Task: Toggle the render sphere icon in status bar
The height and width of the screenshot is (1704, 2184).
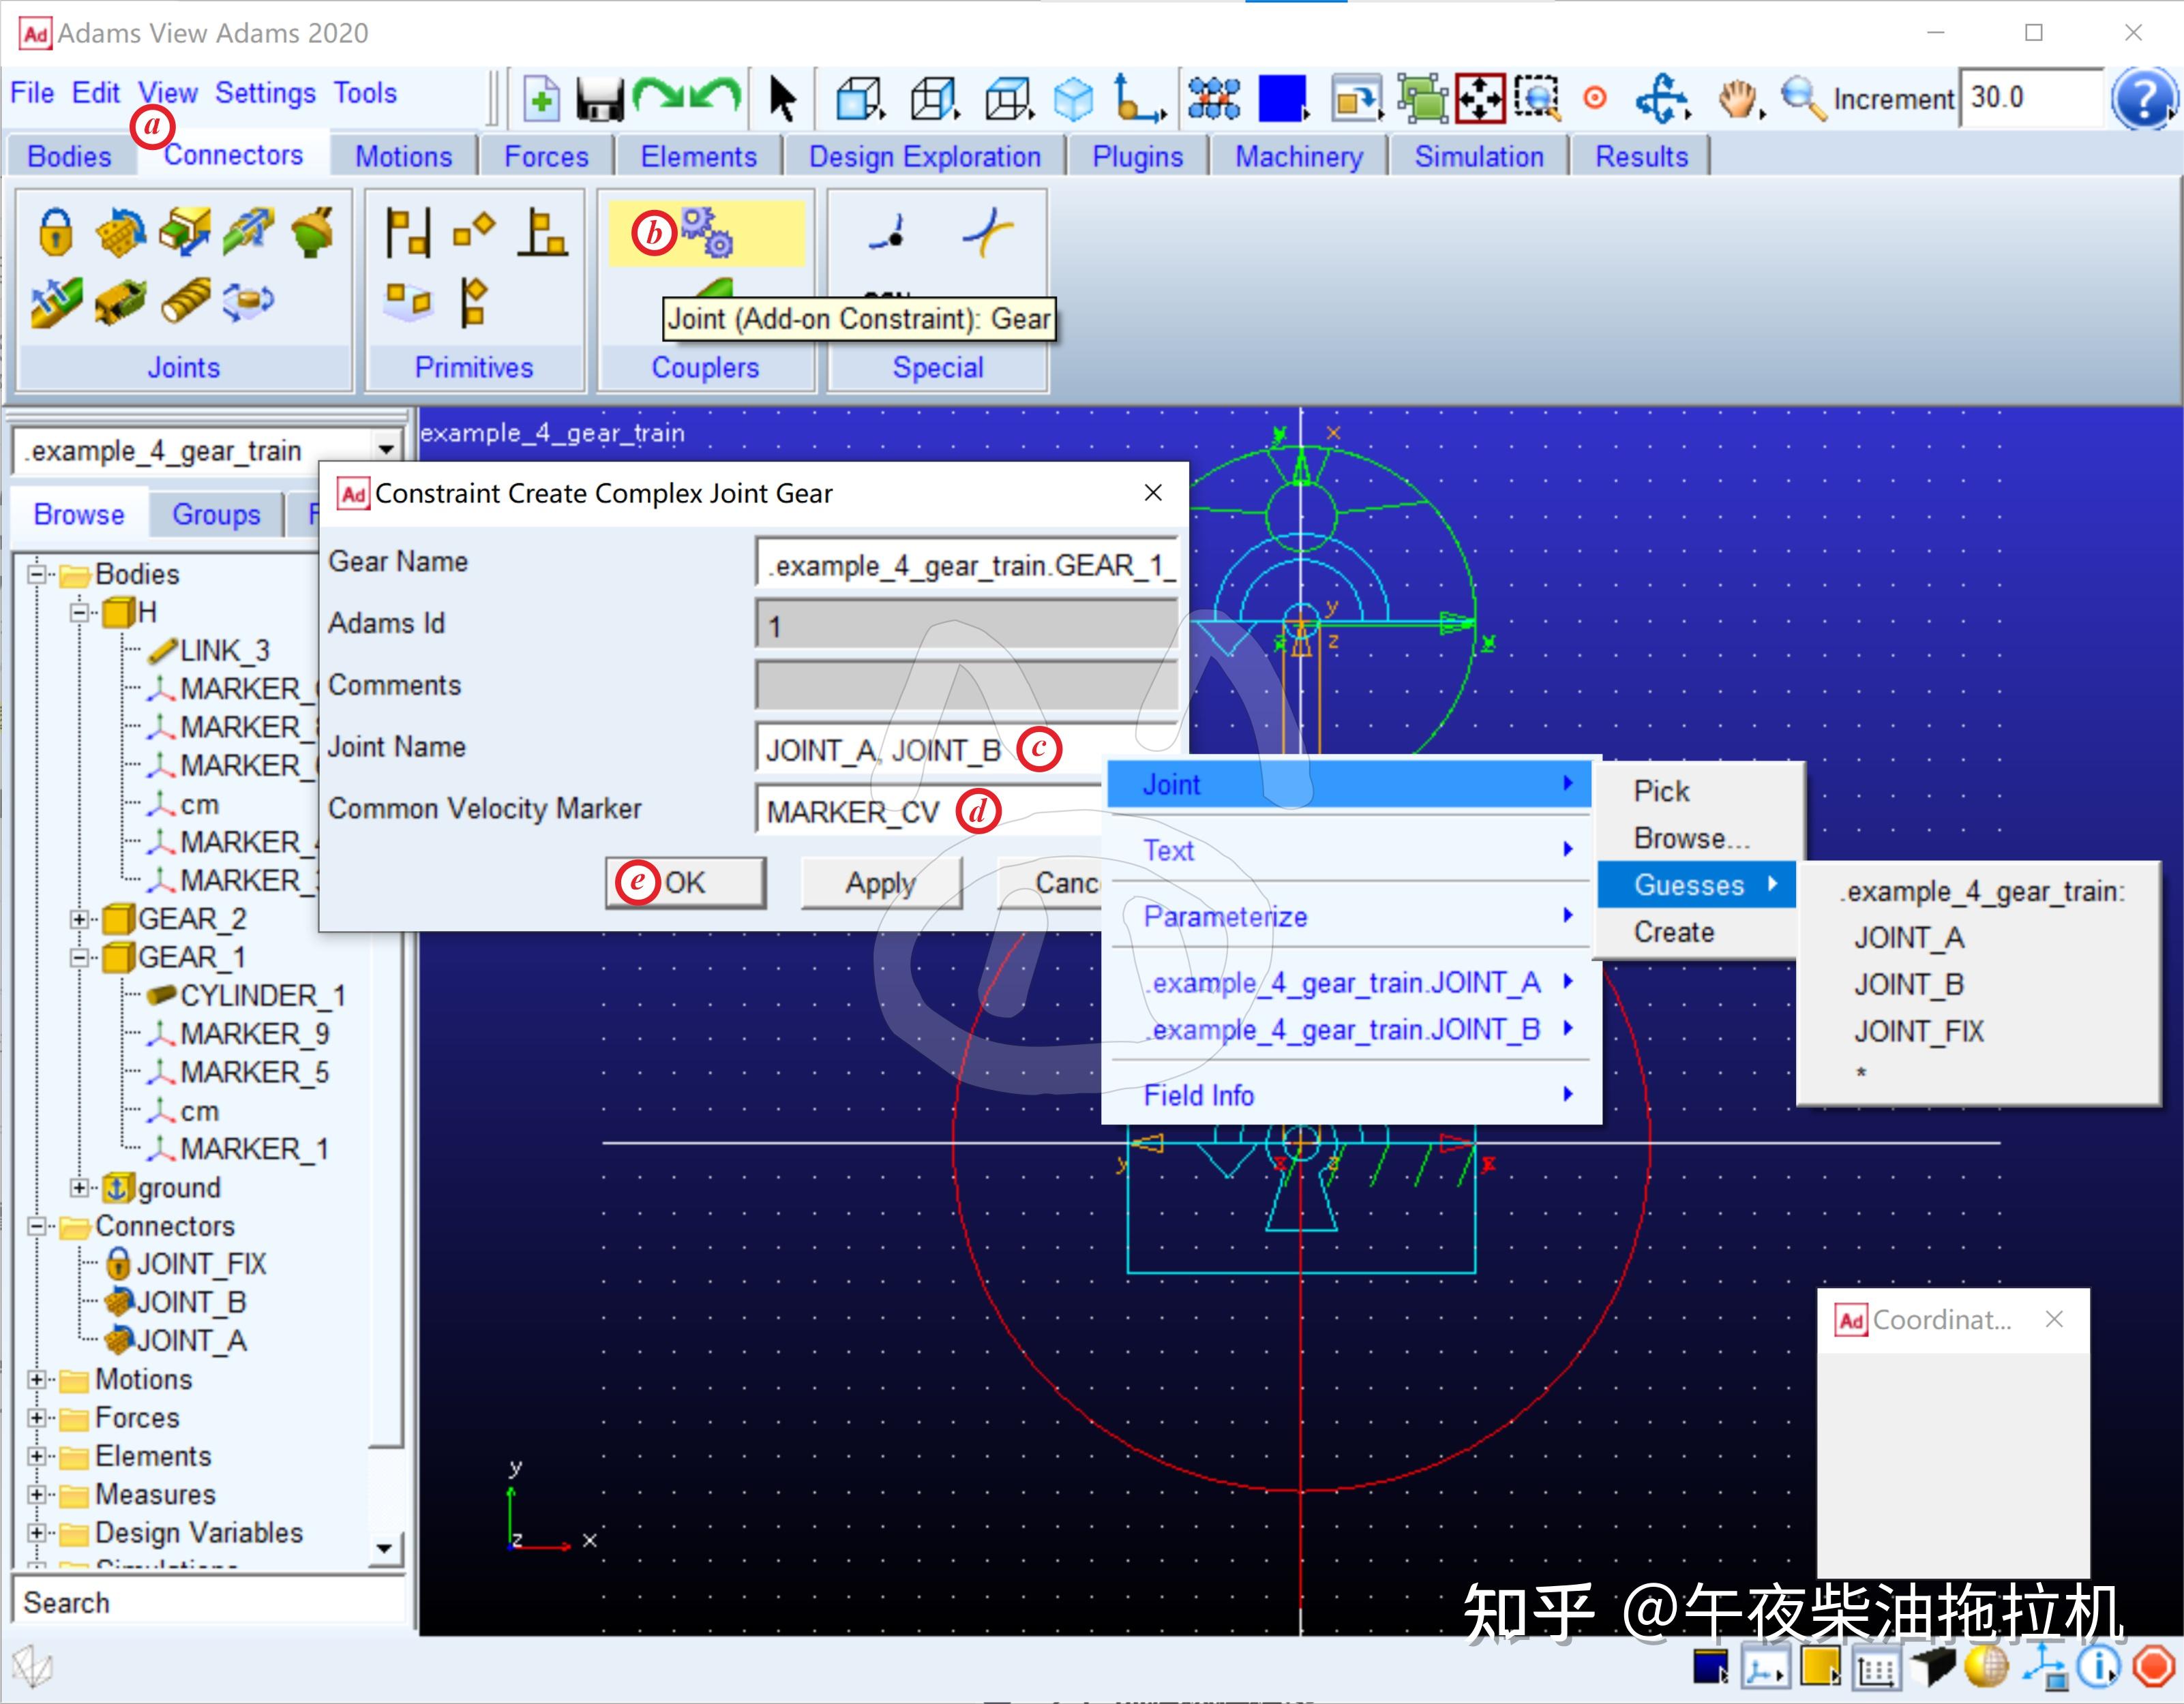Action: point(1986,1666)
